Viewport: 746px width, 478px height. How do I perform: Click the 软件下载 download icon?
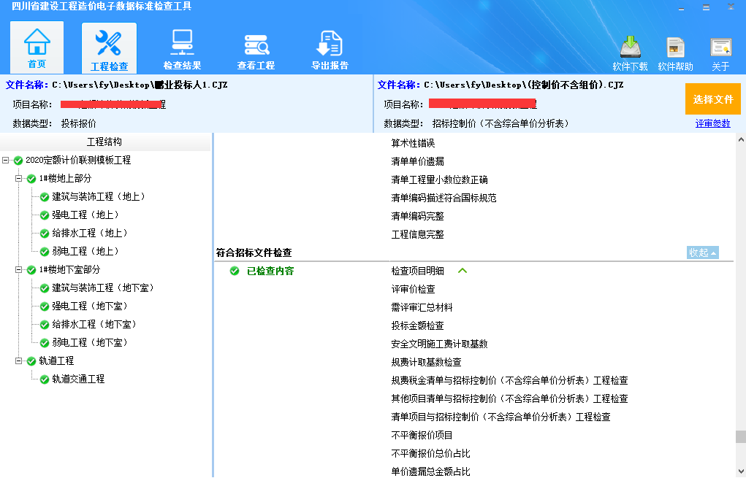click(x=629, y=47)
